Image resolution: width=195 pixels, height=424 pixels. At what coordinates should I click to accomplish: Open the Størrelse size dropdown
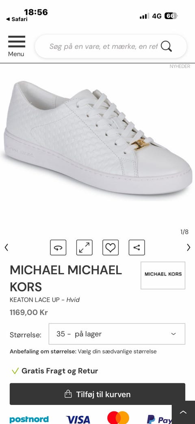point(117,334)
